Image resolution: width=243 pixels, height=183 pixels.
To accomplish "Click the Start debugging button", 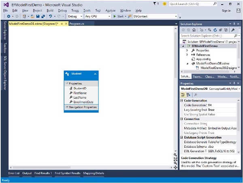I will tap(119, 16).
